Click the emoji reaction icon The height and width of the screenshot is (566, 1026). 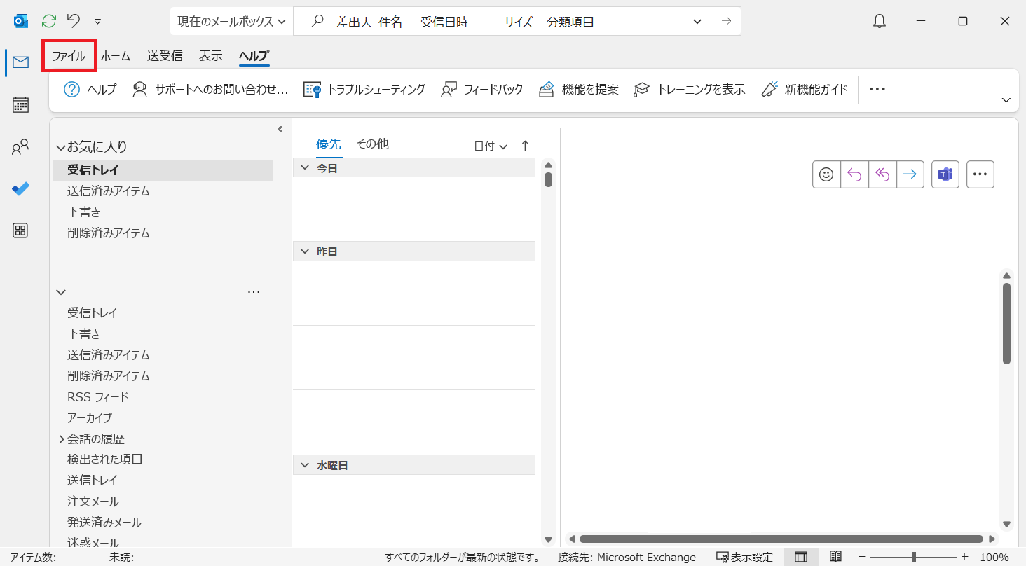click(826, 174)
